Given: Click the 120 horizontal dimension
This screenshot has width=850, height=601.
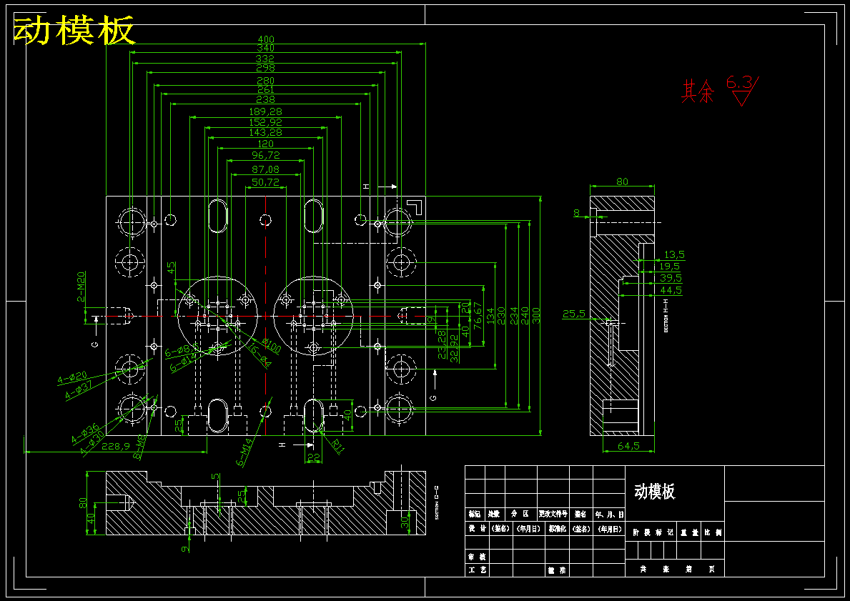Looking at the screenshot, I should pyautogui.click(x=266, y=144).
